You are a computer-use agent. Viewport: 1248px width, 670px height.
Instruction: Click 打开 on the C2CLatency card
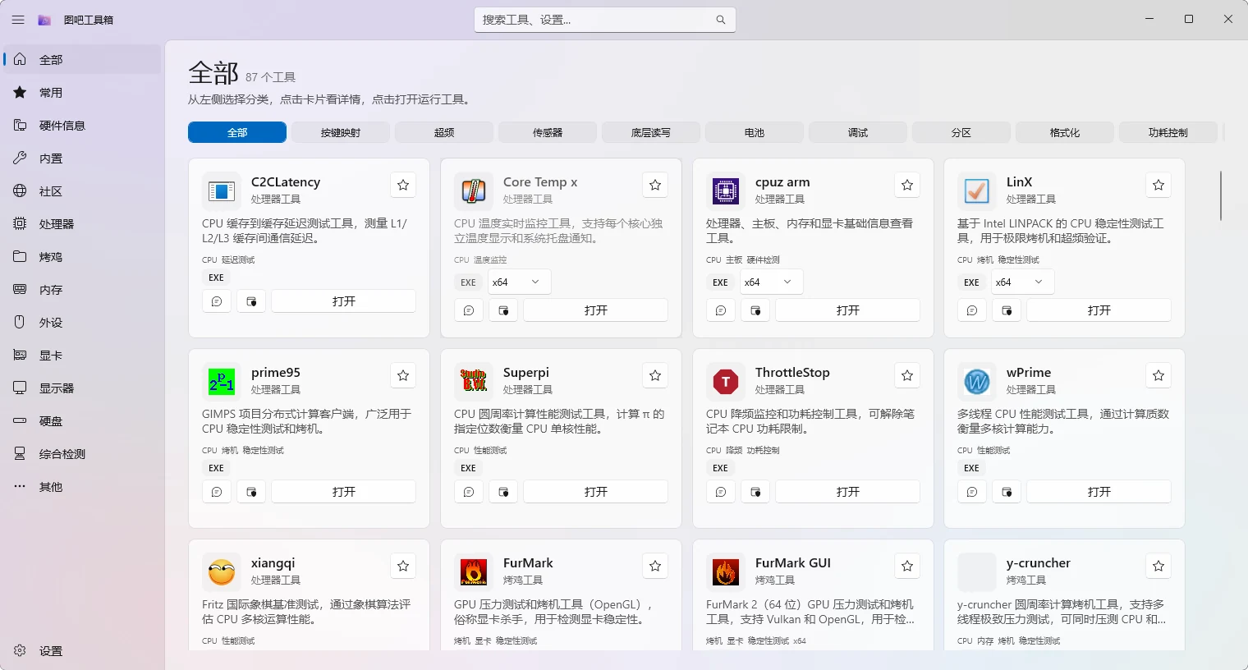click(x=344, y=301)
